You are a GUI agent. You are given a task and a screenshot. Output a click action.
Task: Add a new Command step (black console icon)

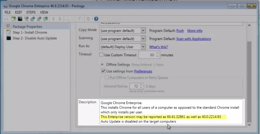click(20, 19)
